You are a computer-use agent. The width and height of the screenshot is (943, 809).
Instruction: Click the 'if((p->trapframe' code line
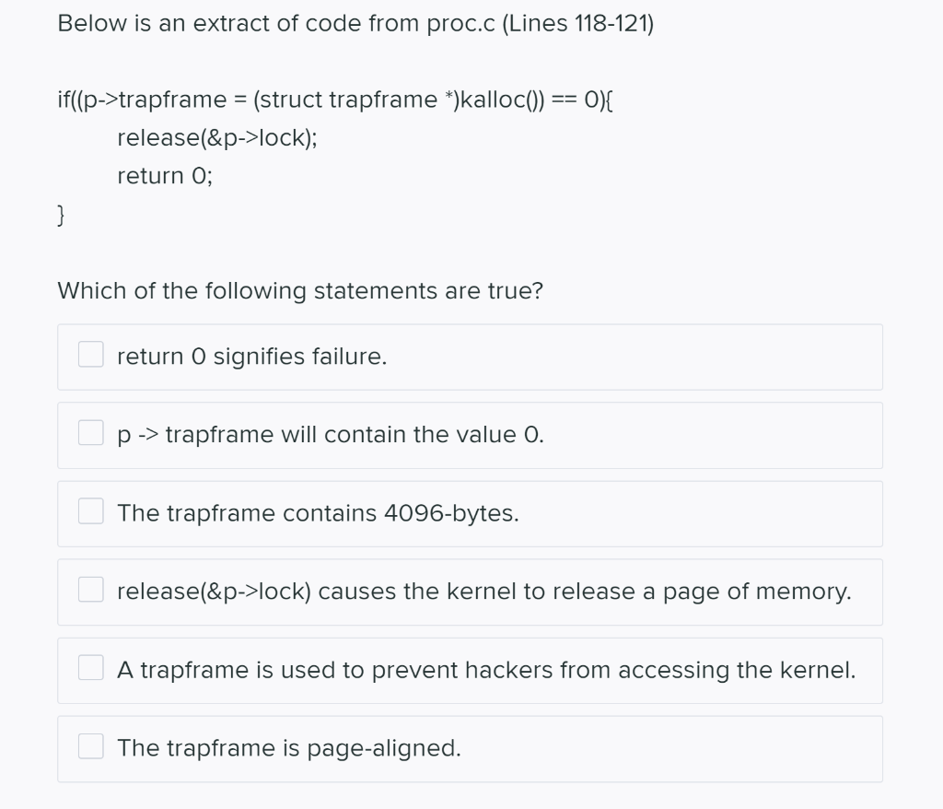(341, 99)
